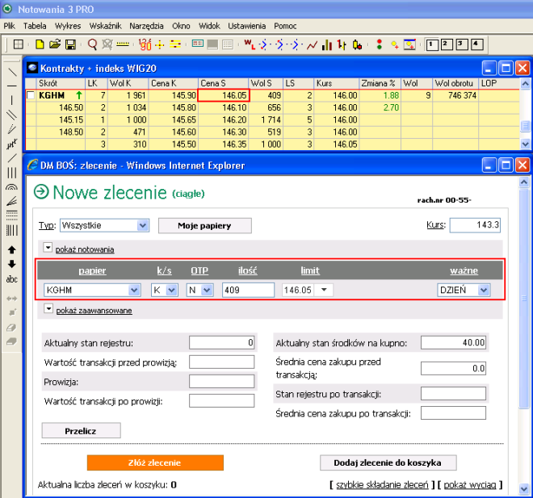Switch to workspace layout 3
This screenshot has height=498, width=533.
[x=462, y=44]
